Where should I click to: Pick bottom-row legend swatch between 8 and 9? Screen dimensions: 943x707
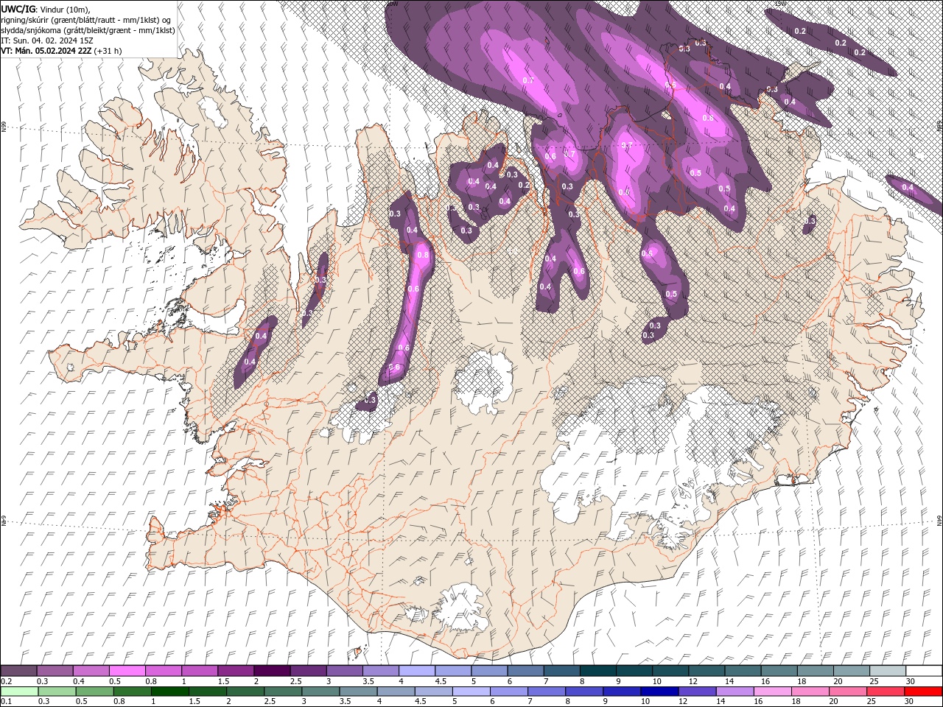point(585,692)
